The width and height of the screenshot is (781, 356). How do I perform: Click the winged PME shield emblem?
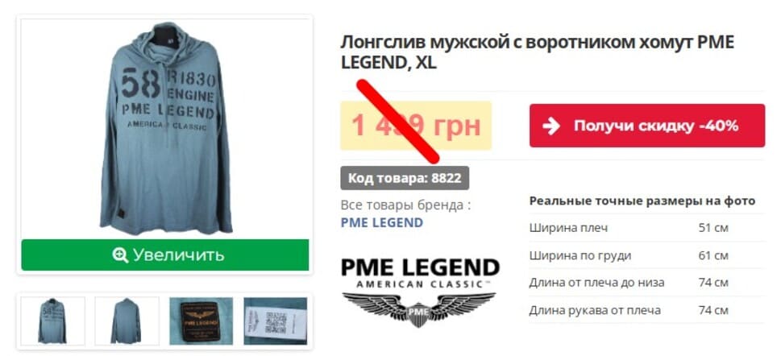coord(419,309)
